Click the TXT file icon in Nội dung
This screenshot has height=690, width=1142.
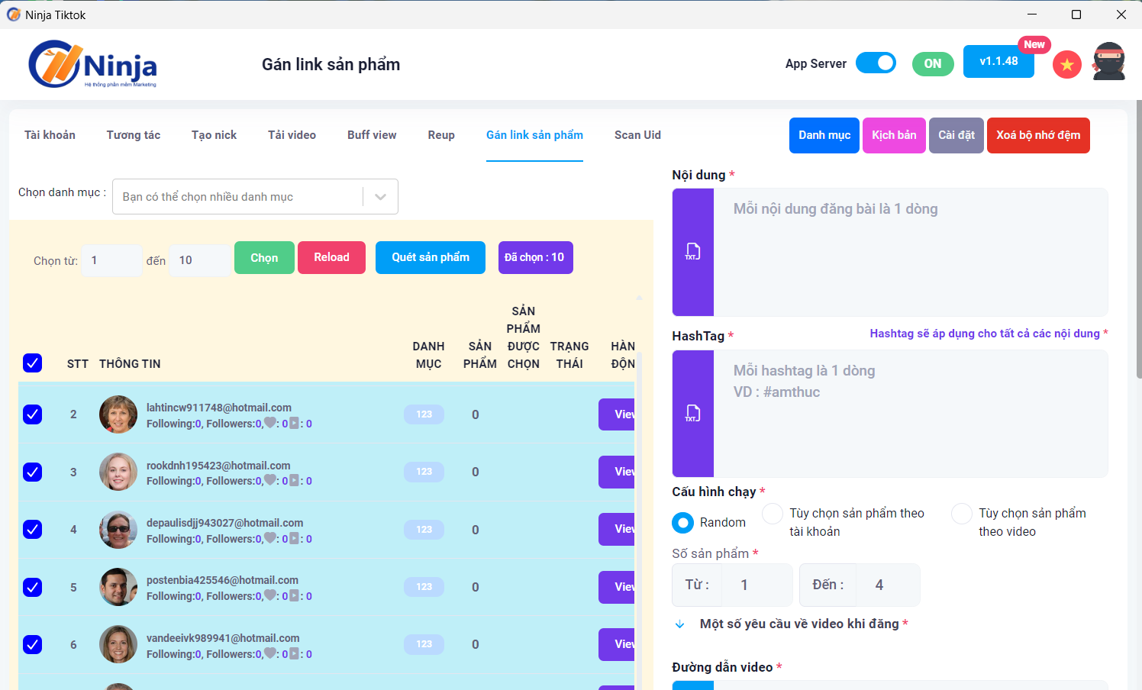pyautogui.click(x=692, y=252)
